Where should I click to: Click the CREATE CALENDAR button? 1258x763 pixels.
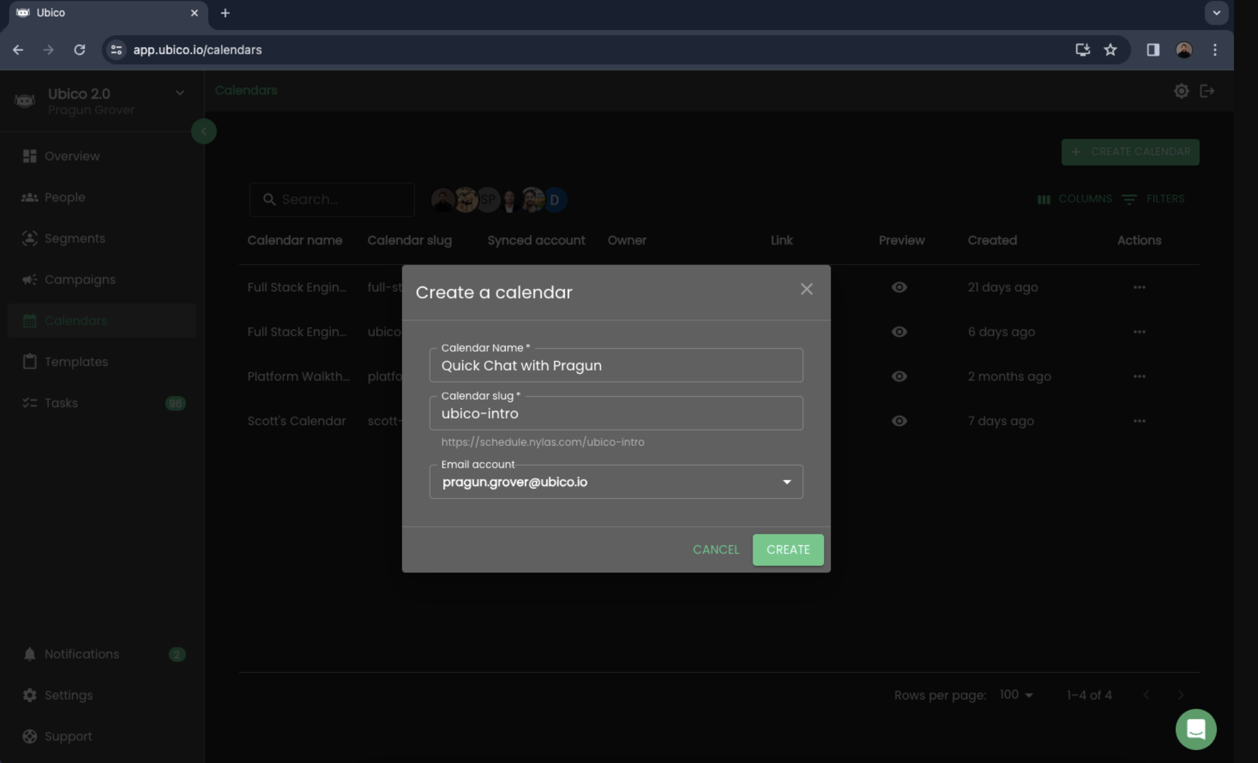1130,152
